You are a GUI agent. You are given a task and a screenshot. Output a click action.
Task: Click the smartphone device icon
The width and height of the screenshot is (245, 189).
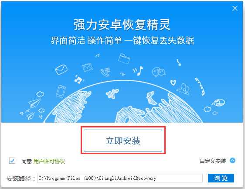coord(61,92)
